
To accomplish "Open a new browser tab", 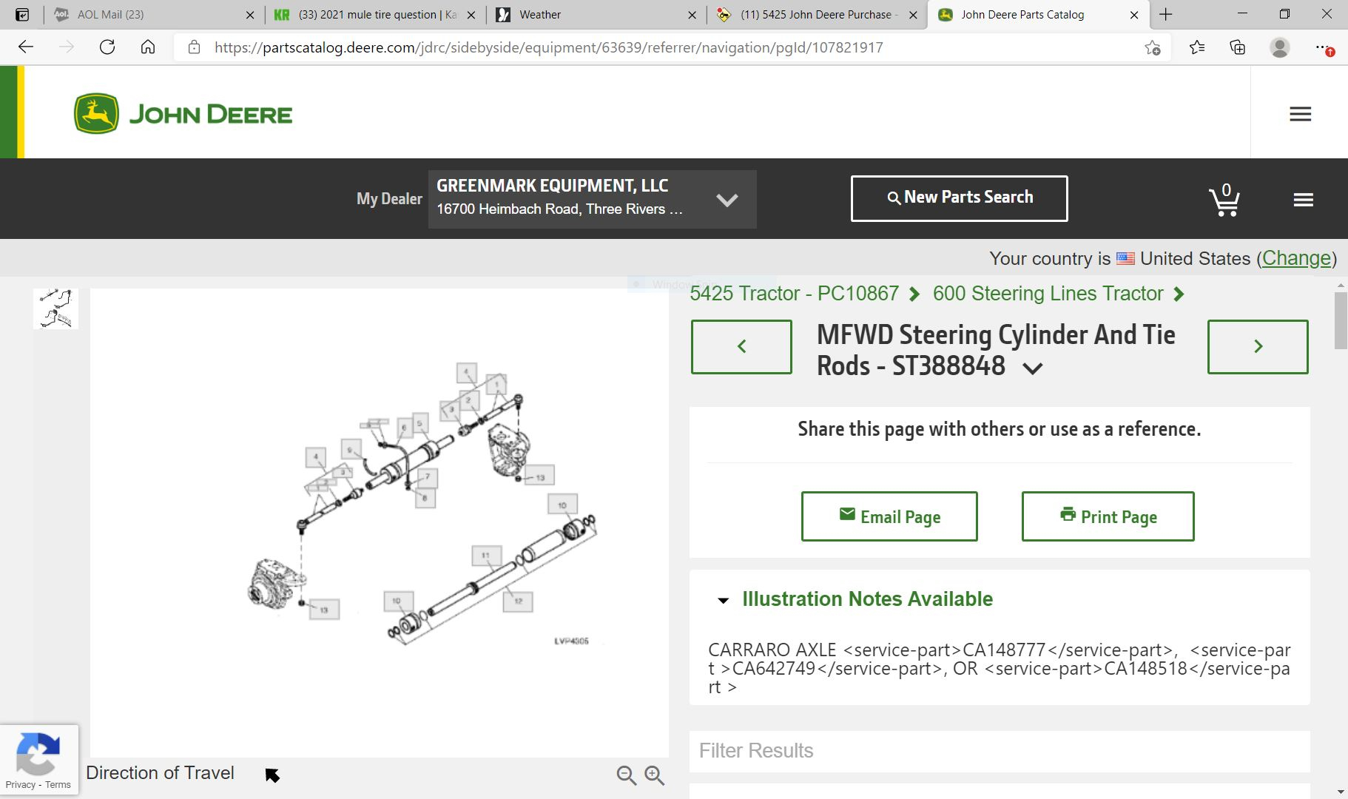I will coord(1166,14).
